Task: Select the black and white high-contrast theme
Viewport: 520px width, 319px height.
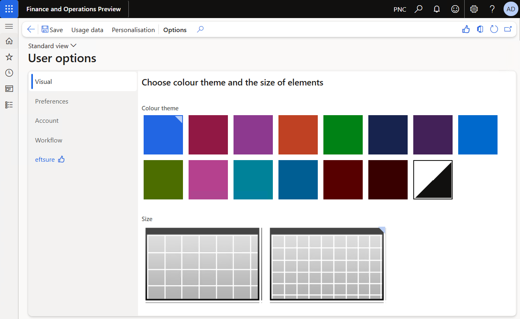Action: click(433, 180)
